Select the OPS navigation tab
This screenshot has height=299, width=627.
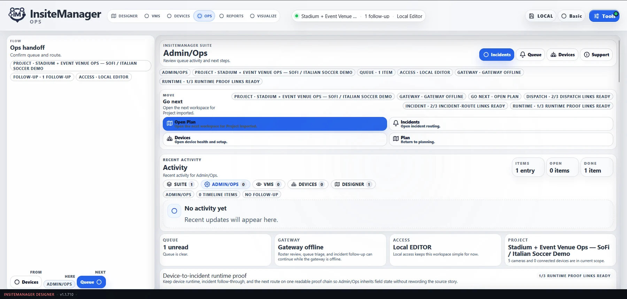point(204,16)
